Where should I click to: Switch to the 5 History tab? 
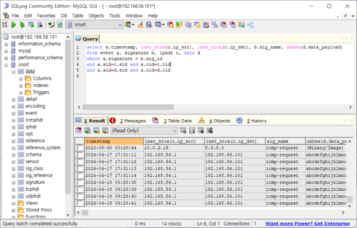[257, 121]
